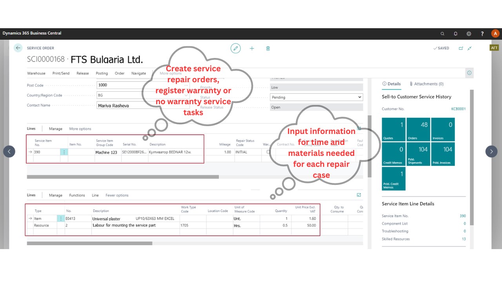
Task: Toggle the warranty checkbox on line 390
Action: 269,152
